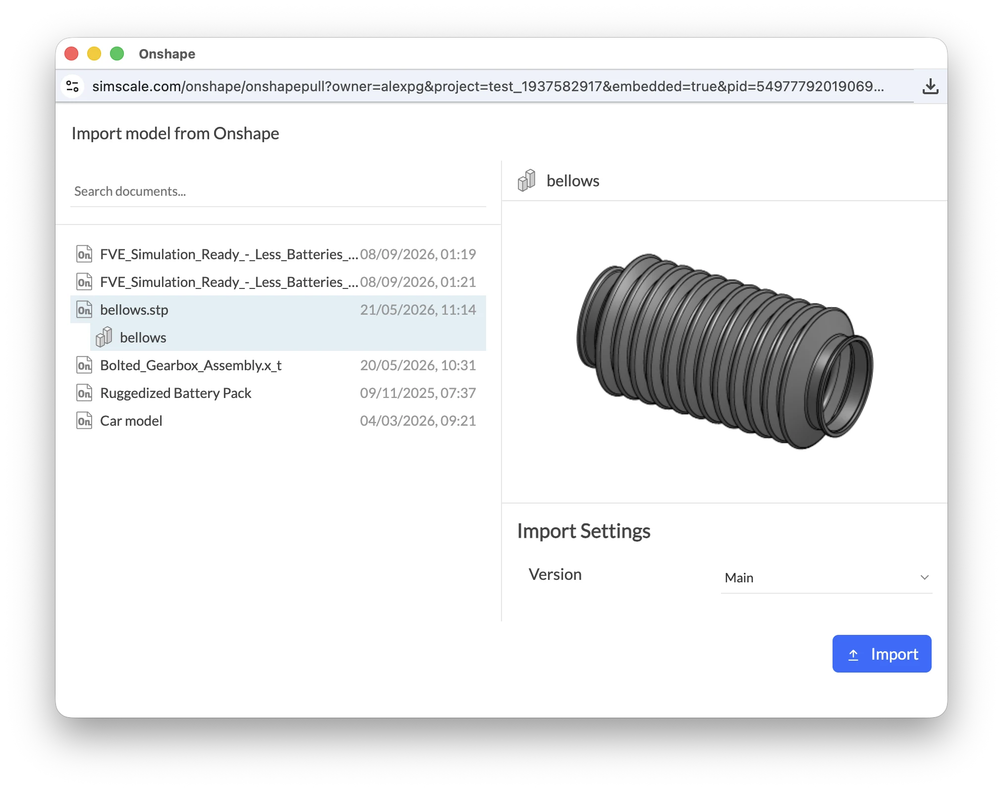Minimize the Onshape window with yellow button
This screenshot has height=791, width=1003.
pos(94,54)
